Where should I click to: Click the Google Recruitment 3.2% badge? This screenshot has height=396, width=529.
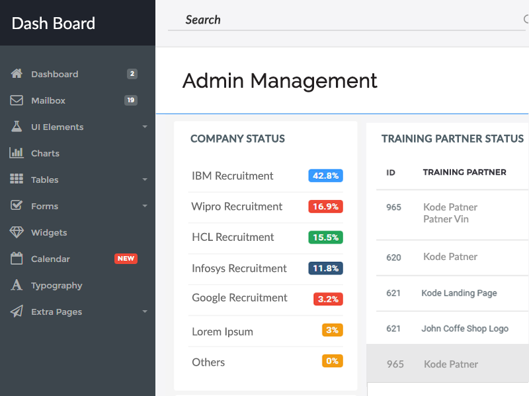tap(328, 299)
